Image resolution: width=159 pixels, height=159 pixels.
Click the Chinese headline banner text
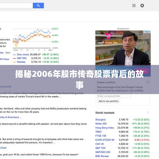[x=79, y=79]
